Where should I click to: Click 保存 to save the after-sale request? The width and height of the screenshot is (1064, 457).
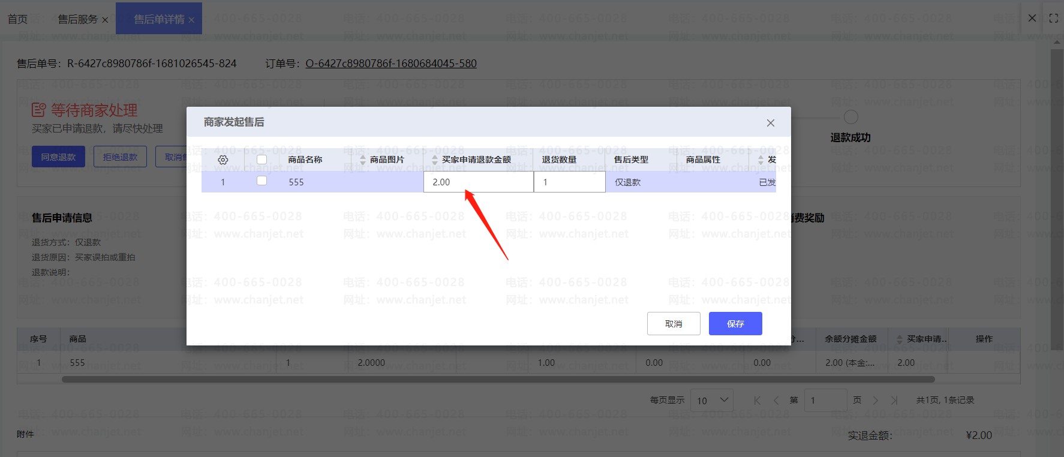(x=735, y=323)
